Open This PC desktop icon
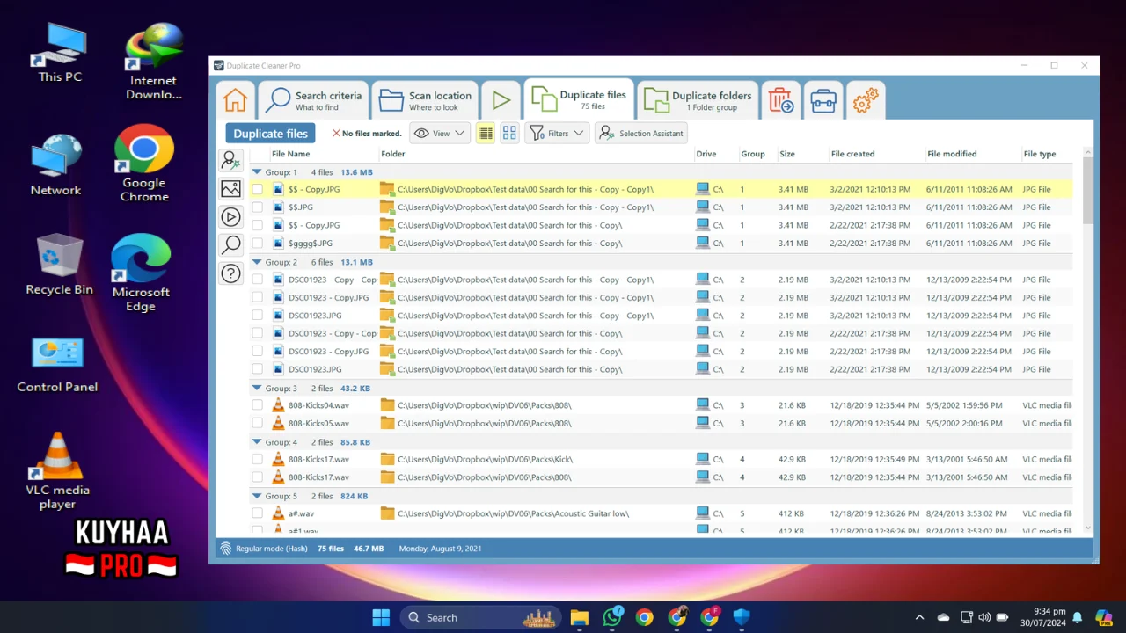Screen dimensions: 1126x633 (x=60, y=53)
